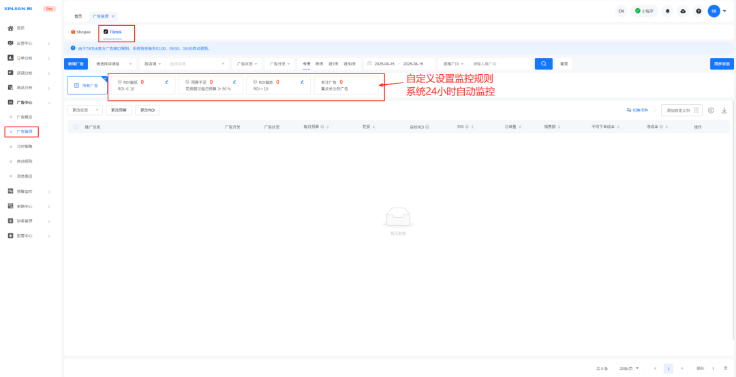The width and height of the screenshot is (736, 377).
Task: Click the 新增广告 button
Action: pos(76,64)
